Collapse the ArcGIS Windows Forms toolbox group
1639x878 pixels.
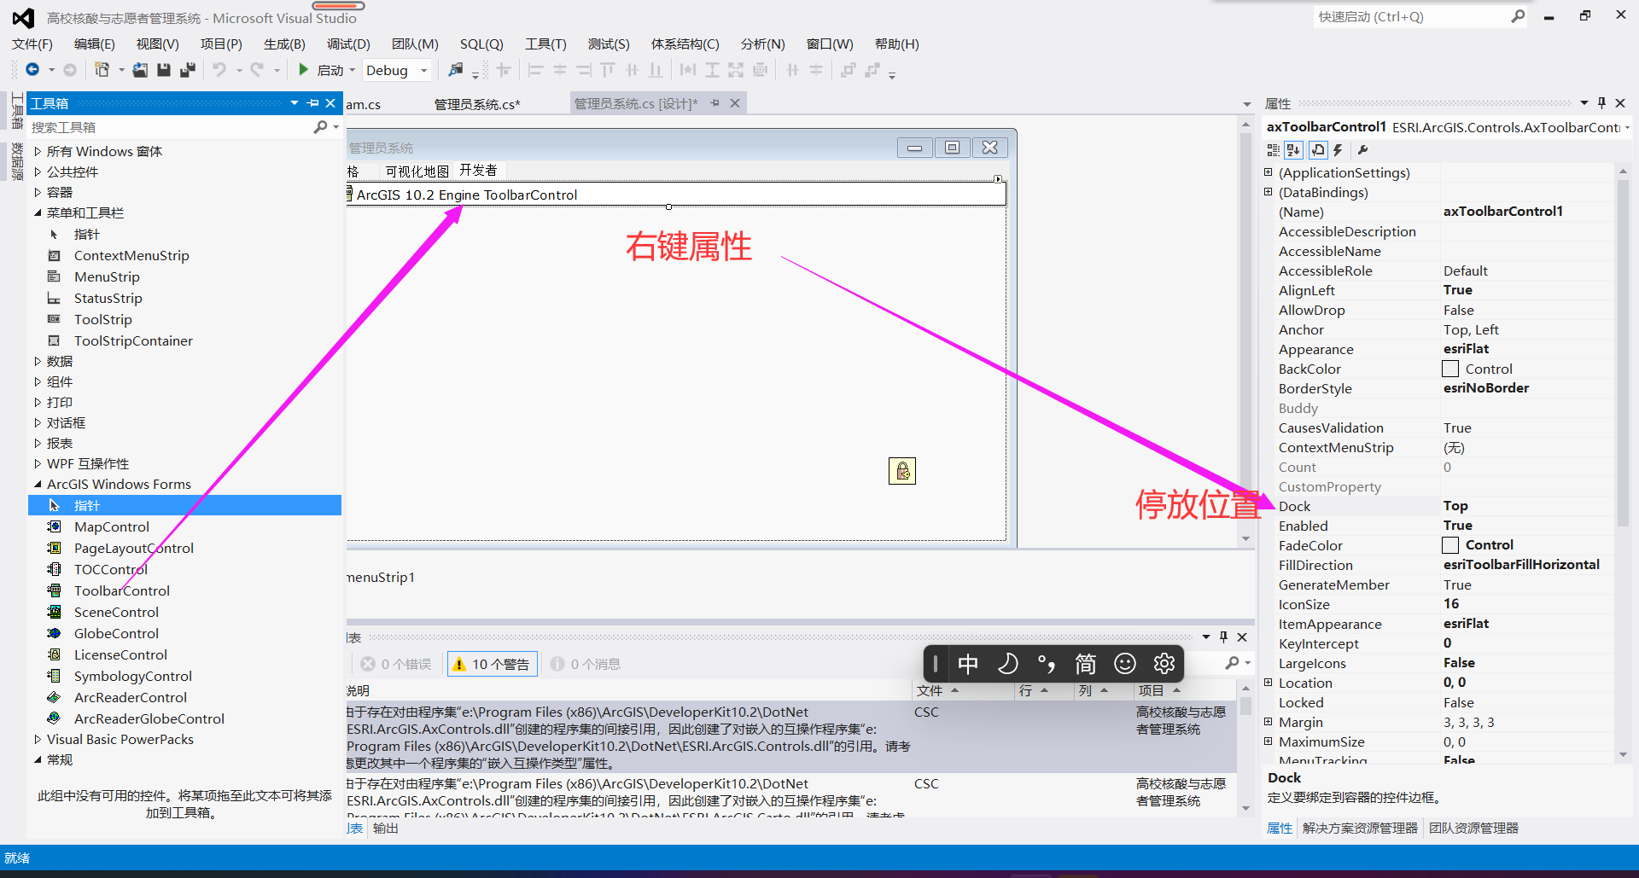pos(38,484)
